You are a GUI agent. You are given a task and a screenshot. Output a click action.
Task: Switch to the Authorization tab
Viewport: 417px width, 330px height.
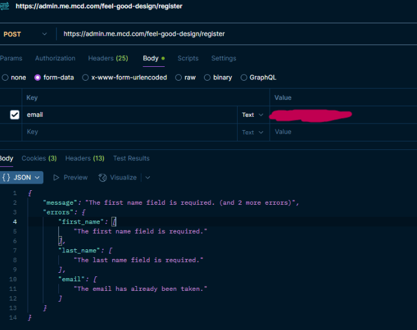click(55, 58)
